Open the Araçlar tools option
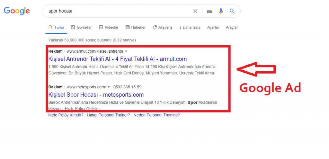 [232, 27]
